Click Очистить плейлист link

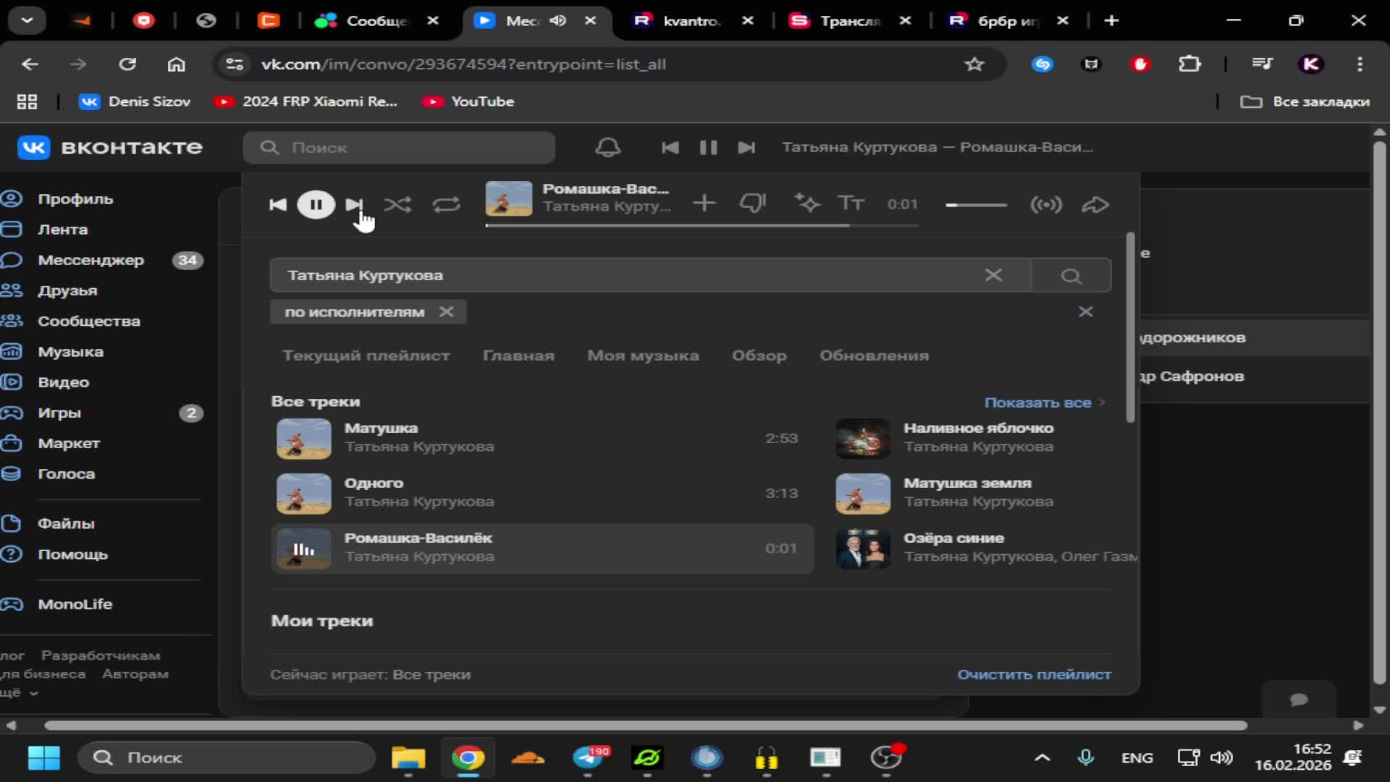(x=1034, y=674)
